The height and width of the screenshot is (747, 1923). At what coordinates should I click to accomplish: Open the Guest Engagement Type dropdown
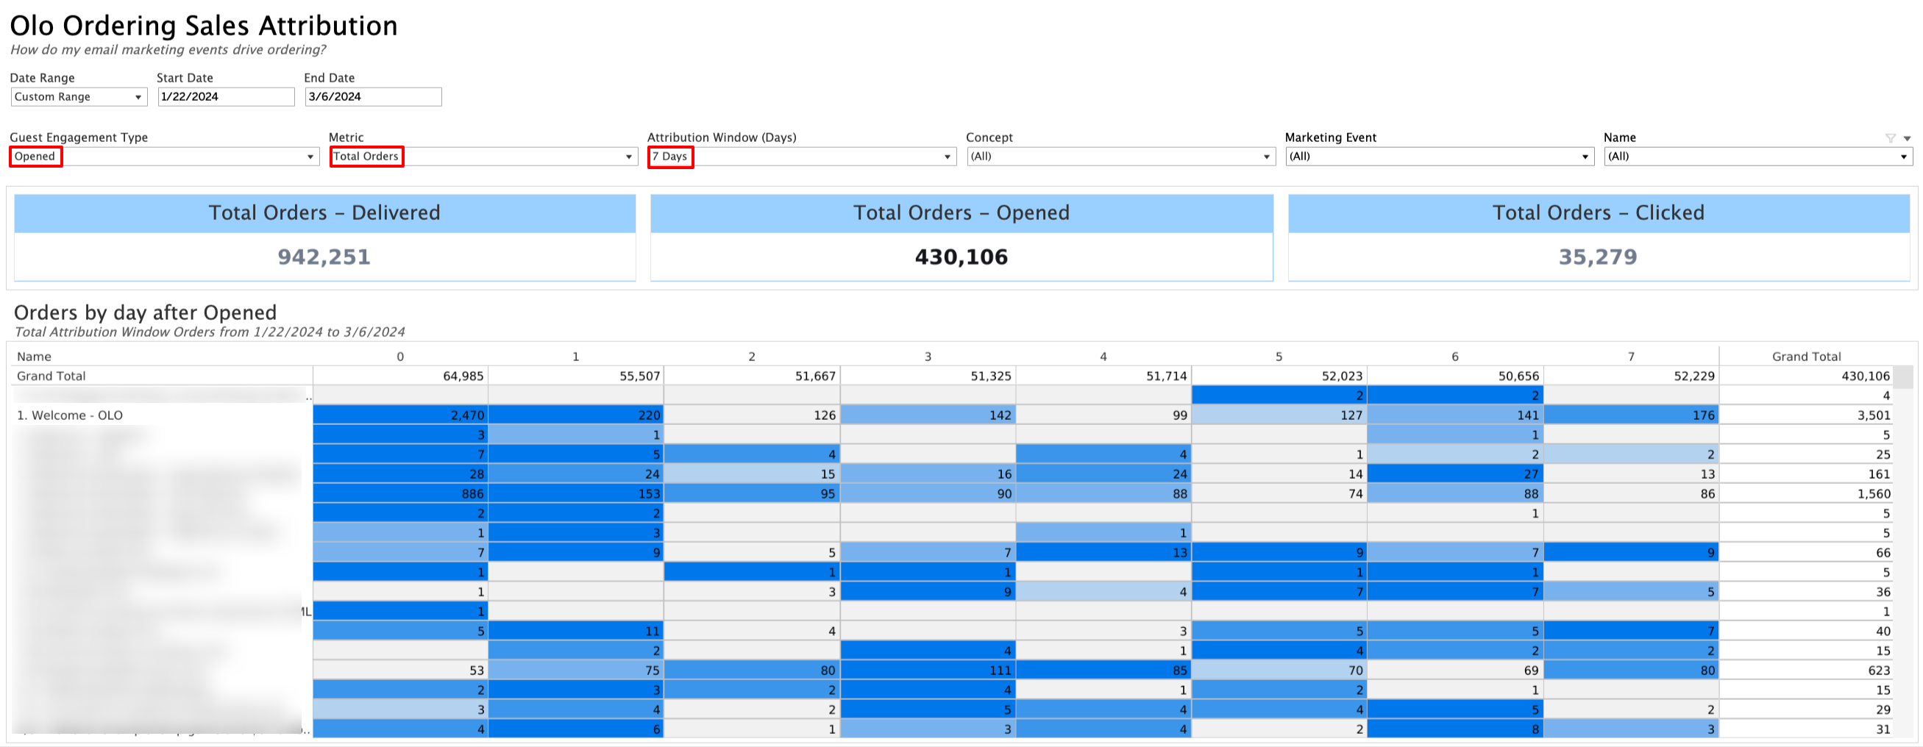[164, 157]
